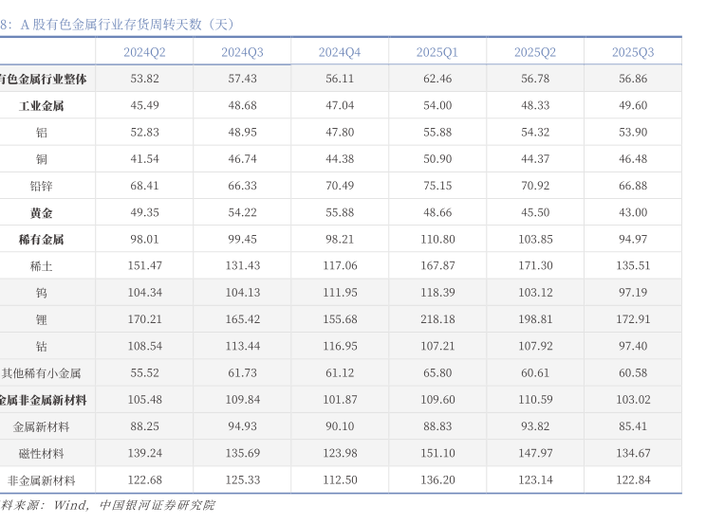This screenshot has width=706, height=524.
Task: Select the rare earth value 171.30 cell
Action: 535,266
